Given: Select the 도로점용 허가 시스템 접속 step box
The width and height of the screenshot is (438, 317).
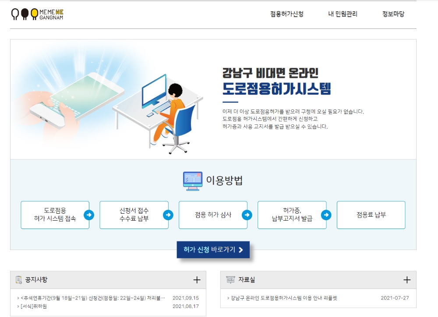Looking at the screenshot, I should coord(55,215).
